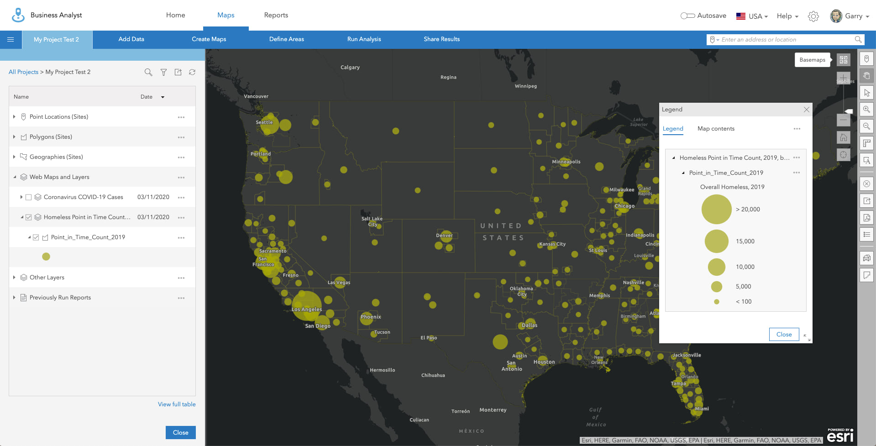Open the Create Maps menu
The width and height of the screenshot is (876, 446).
[x=209, y=39]
